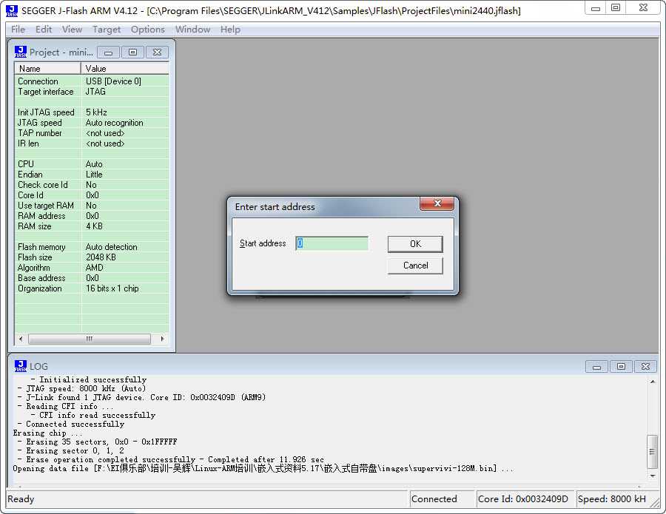Image resolution: width=666 pixels, height=514 pixels.
Task: Minimize the Project window
Action: (108, 53)
